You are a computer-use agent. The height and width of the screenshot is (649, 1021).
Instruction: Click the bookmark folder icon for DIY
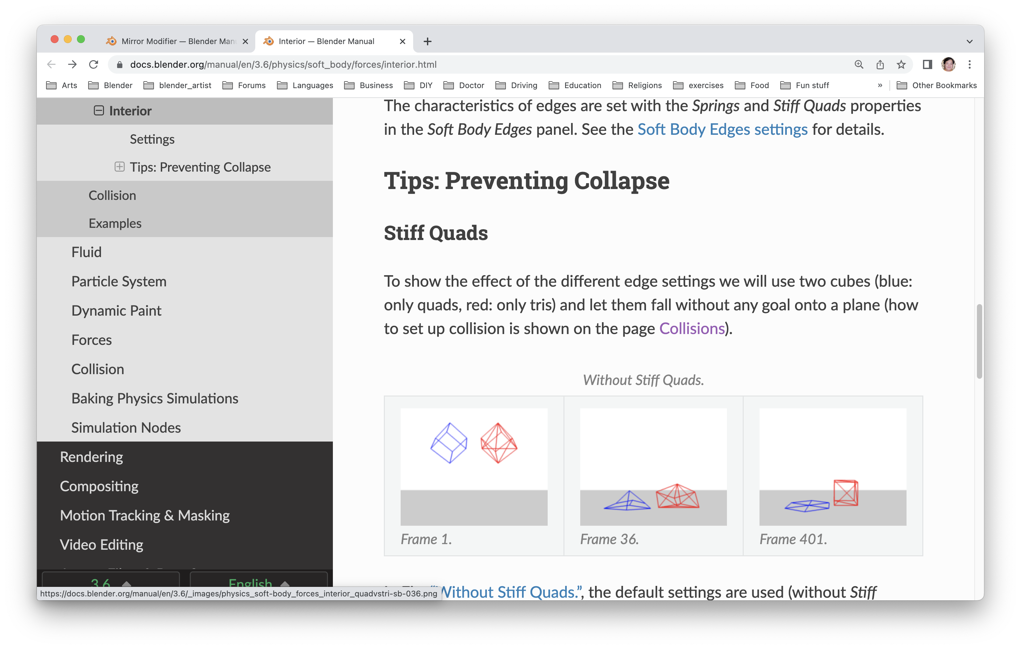[x=408, y=86]
